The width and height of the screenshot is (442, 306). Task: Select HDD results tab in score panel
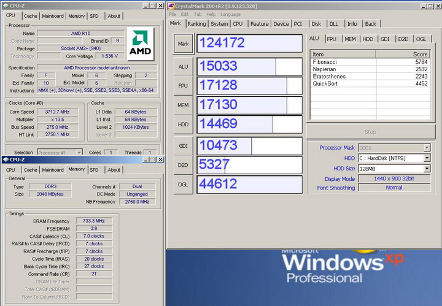click(368, 39)
